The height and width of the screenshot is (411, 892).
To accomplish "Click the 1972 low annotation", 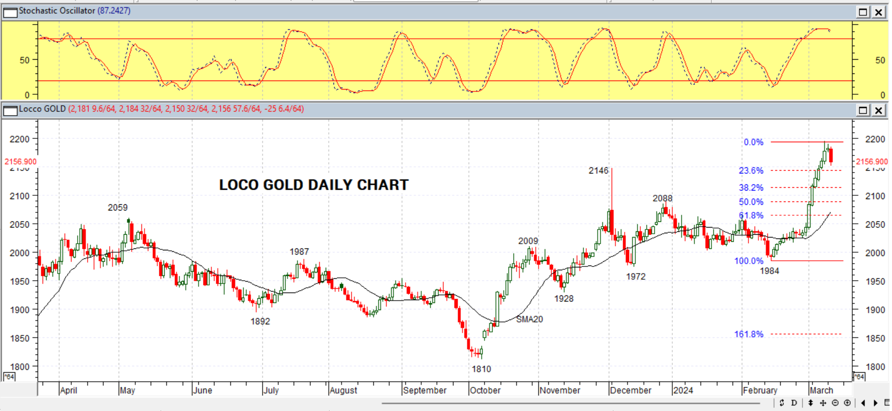I will (x=636, y=276).
